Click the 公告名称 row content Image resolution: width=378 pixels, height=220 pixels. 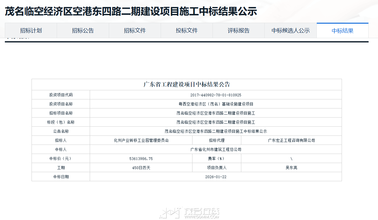215,131
